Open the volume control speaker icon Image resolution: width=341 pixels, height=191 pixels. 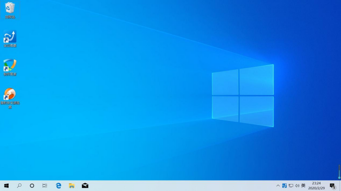point(297,186)
